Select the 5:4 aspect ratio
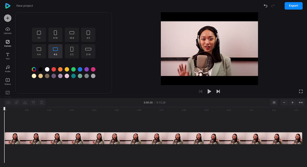The height and width of the screenshot is (167, 307). 39,51
